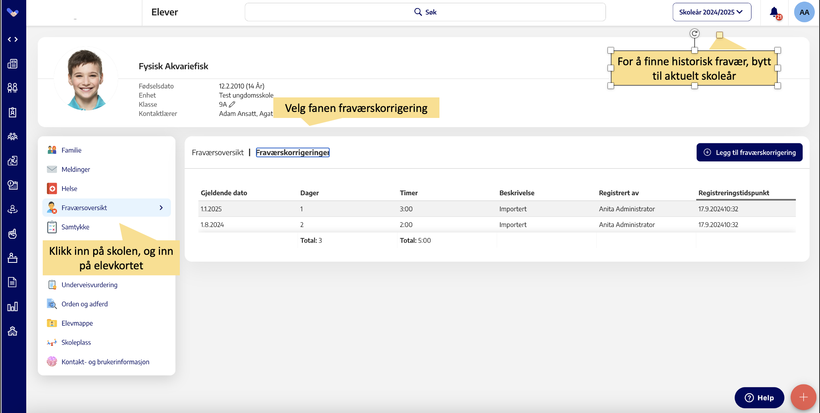Screen dimensions: 820x413
Task: Open the AA user avatar menu
Action: point(804,12)
